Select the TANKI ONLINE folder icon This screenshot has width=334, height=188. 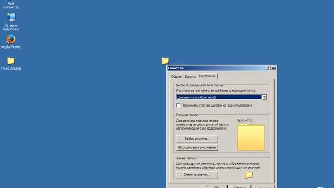coord(10,64)
